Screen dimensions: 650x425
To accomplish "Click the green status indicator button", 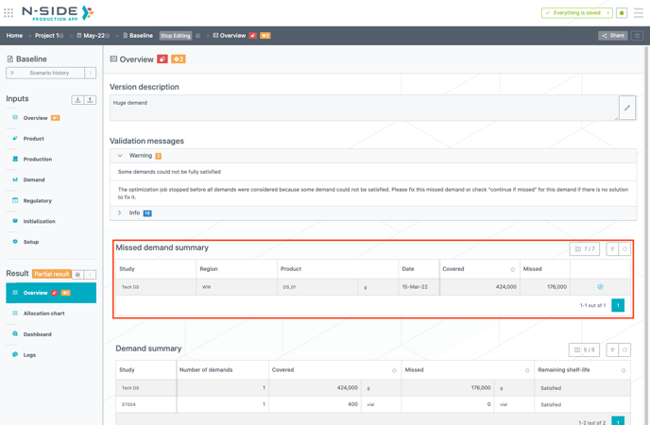I will pyautogui.click(x=622, y=13).
